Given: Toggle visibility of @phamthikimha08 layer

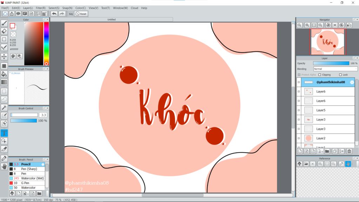Looking at the screenshot, I should (x=299, y=82).
